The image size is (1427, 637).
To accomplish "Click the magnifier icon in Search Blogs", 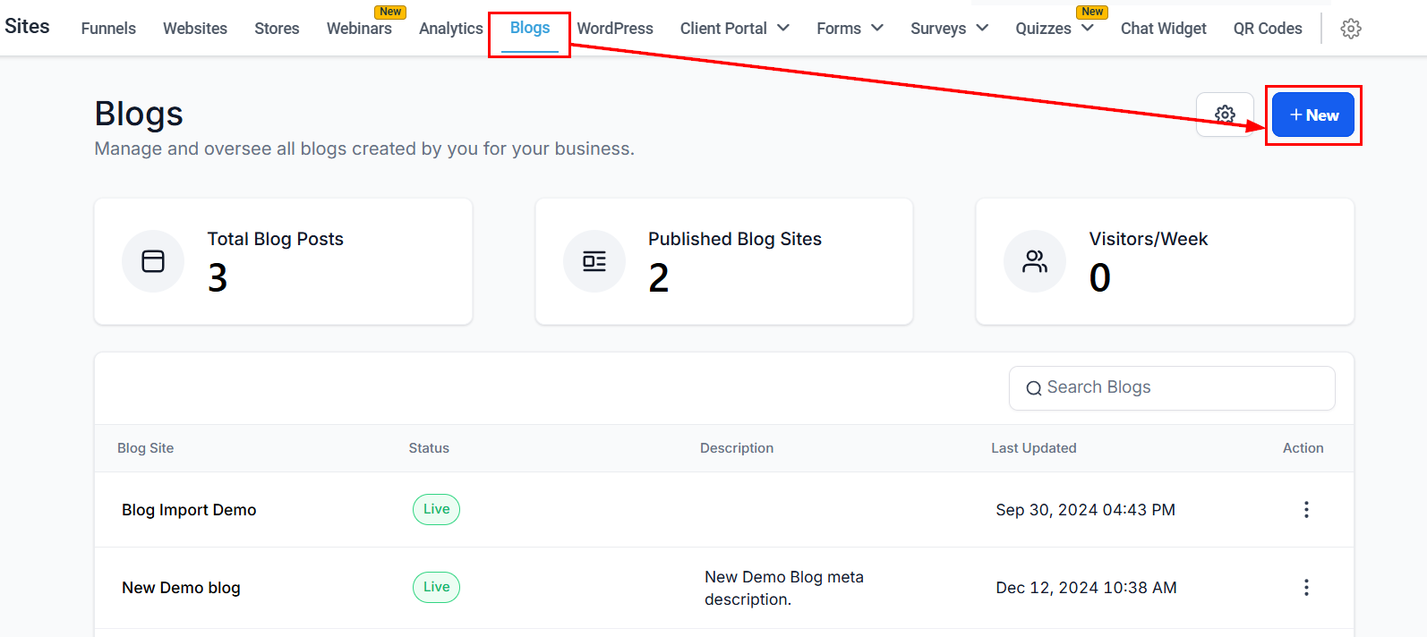I will (x=1034, y=388).
